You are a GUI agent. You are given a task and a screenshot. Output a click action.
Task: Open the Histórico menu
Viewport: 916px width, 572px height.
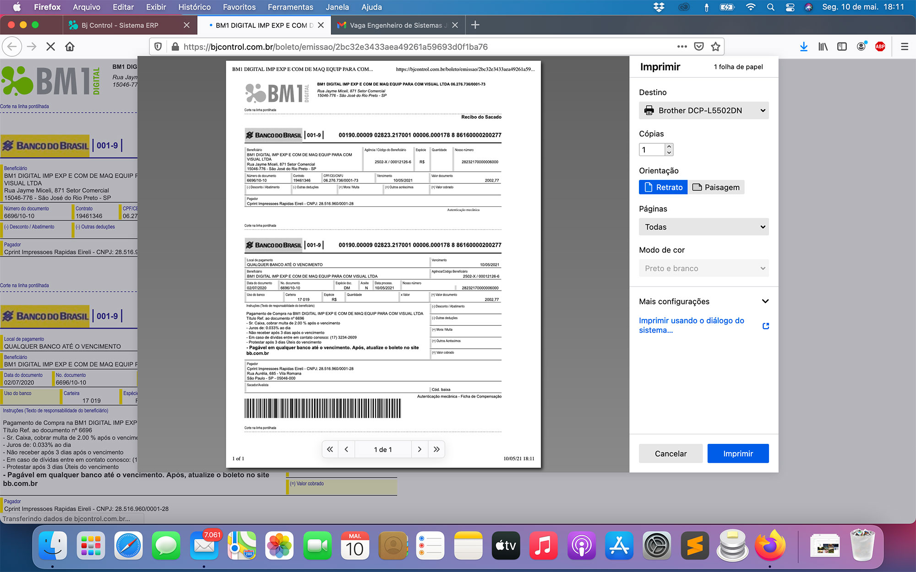coord(194,7)
